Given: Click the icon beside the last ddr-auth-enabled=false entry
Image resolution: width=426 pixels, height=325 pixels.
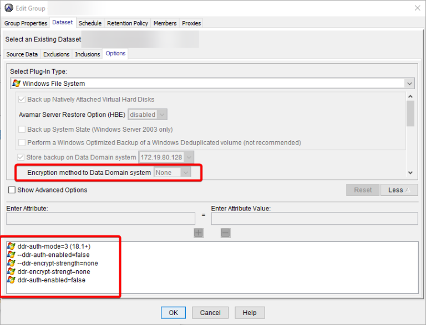Looking at the screenshot, I should pos(11,280).
